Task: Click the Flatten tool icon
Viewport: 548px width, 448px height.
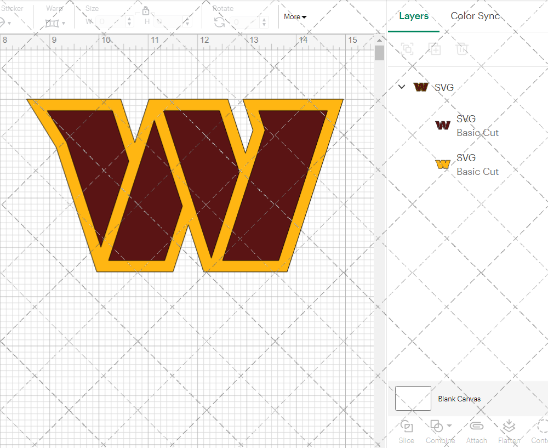Action: click(509, 426)
